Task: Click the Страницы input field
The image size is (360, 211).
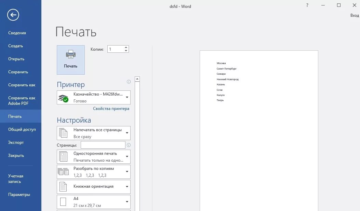Action: click(103, 145)
